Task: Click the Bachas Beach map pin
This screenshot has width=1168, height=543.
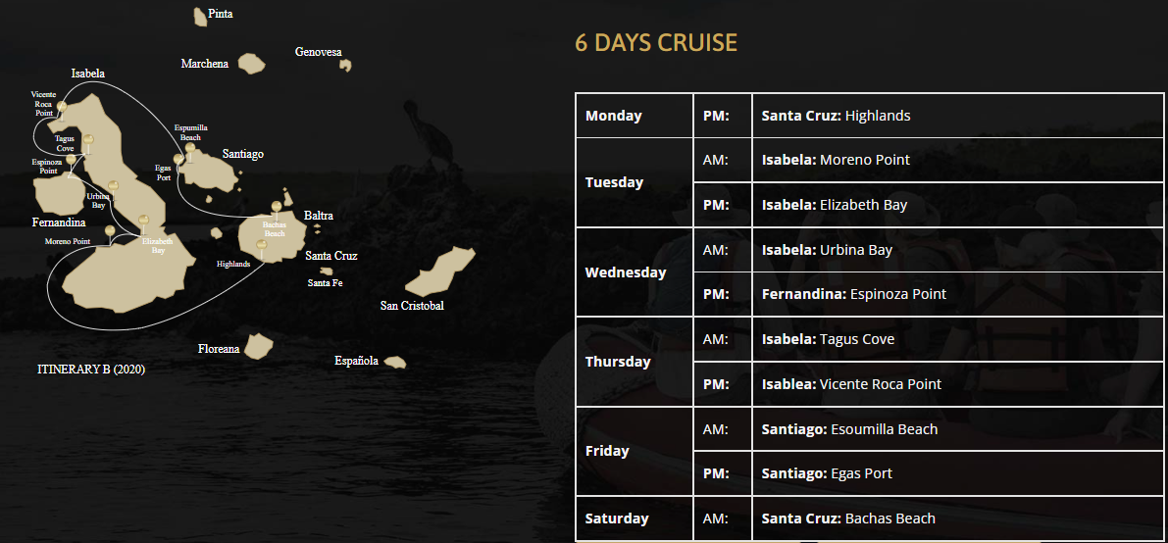Action: pos(277,208)
